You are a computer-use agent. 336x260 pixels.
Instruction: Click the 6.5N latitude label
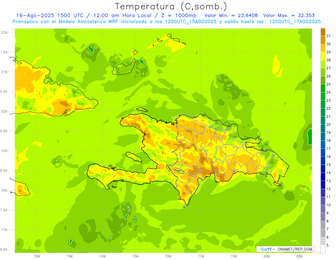[4, 249]
